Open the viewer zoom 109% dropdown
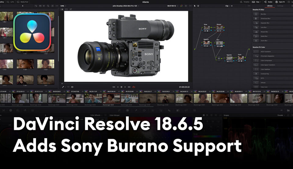293x169 pixels. pos(63,6)
